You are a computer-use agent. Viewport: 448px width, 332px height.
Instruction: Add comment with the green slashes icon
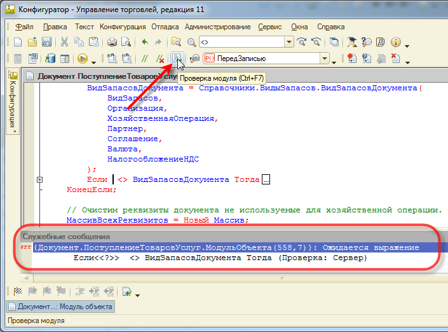tap(145, 59)
